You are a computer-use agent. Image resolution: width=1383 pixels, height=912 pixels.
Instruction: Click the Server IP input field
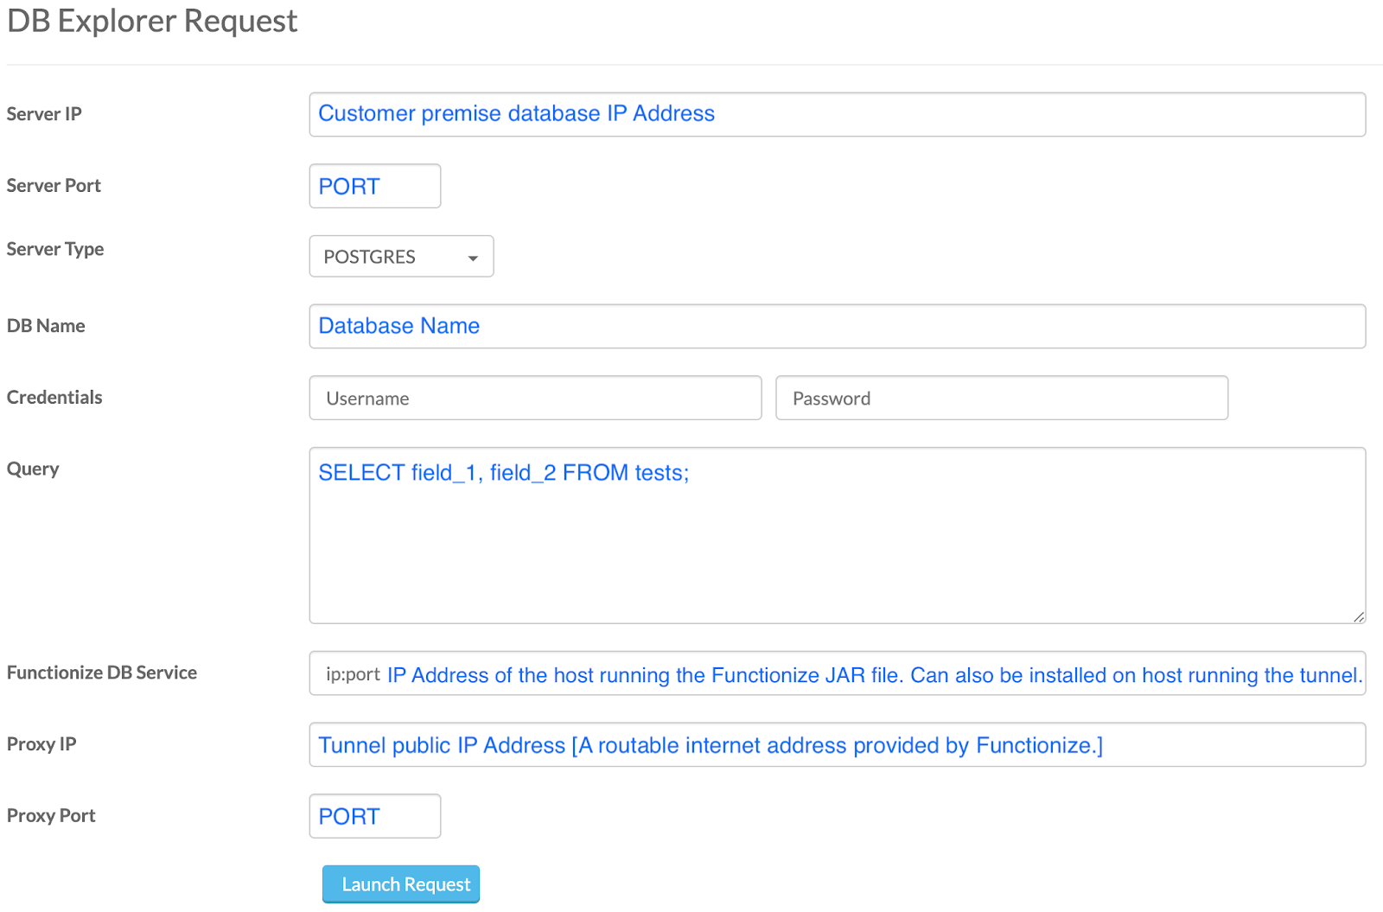coord(837,114)
